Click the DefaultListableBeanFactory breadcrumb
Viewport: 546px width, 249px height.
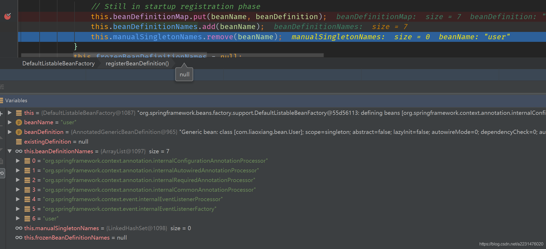click(58, 64)
